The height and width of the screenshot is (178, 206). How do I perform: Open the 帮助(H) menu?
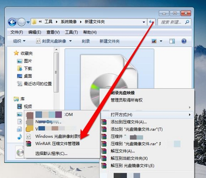90,32
